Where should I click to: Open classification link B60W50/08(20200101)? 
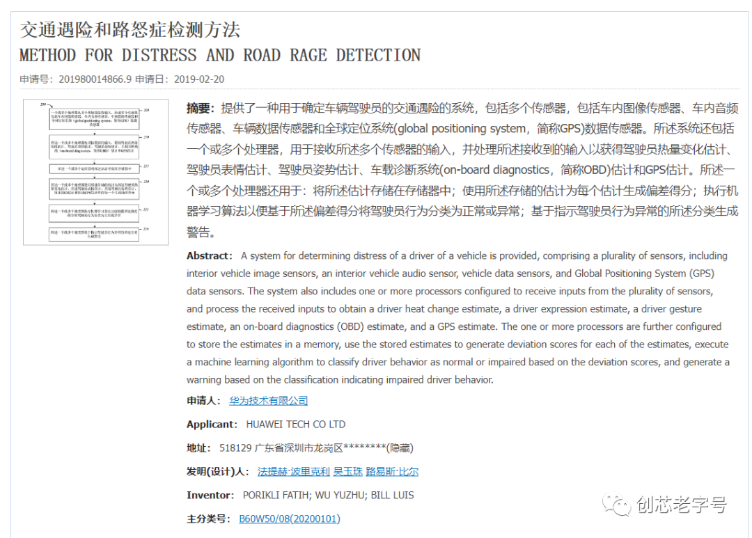[x=290, y=519]
